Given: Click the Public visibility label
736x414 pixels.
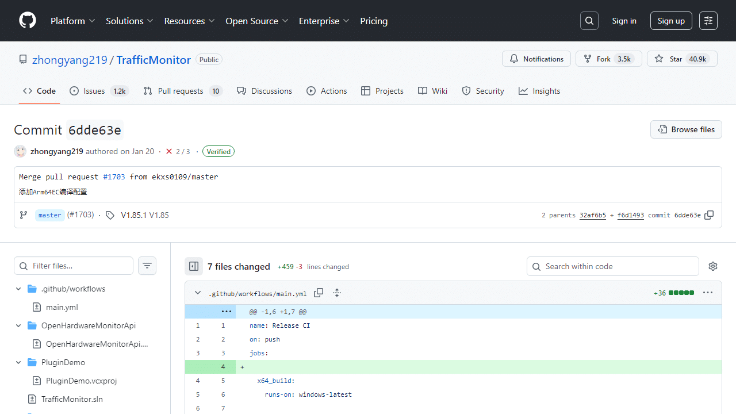Looking at the screenshot, I should pyautogui.click(x=209, y=60).
